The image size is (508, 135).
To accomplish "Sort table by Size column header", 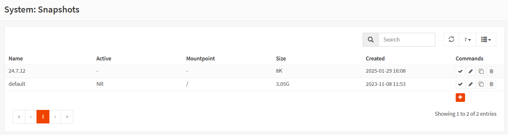I will tap(281, 59).
